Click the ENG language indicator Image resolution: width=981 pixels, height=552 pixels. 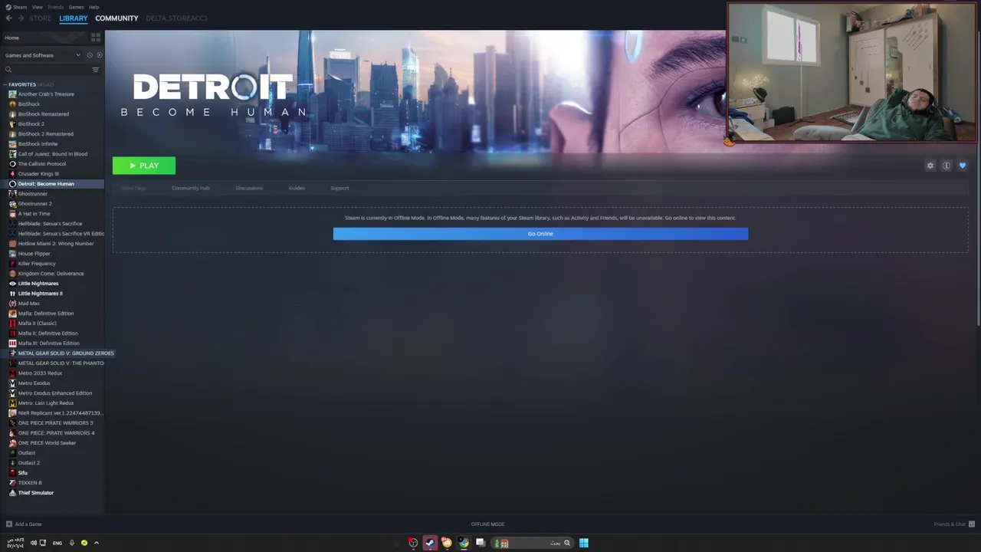(x=57, y=543)
